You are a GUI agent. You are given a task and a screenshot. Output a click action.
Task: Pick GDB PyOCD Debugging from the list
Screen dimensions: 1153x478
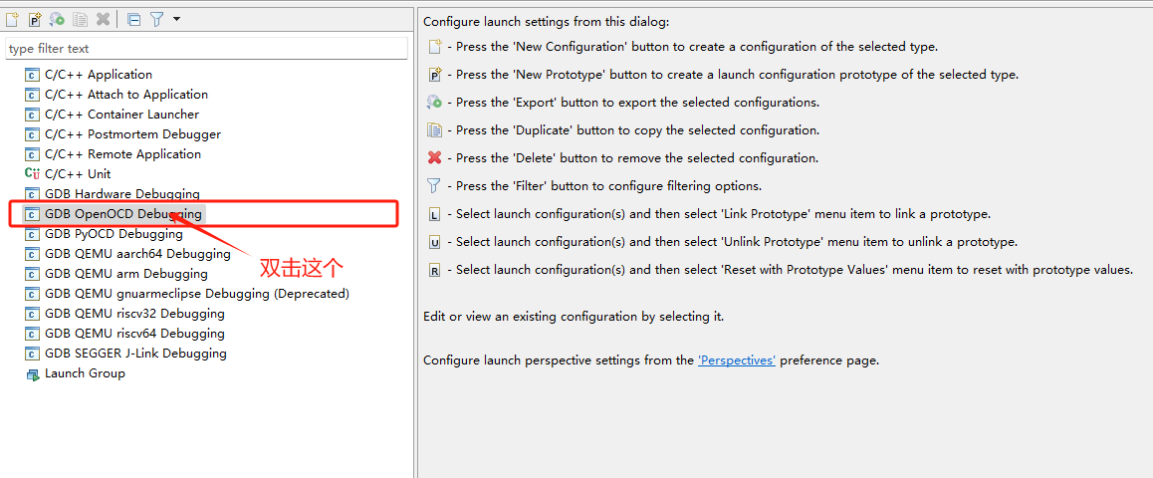114,234
